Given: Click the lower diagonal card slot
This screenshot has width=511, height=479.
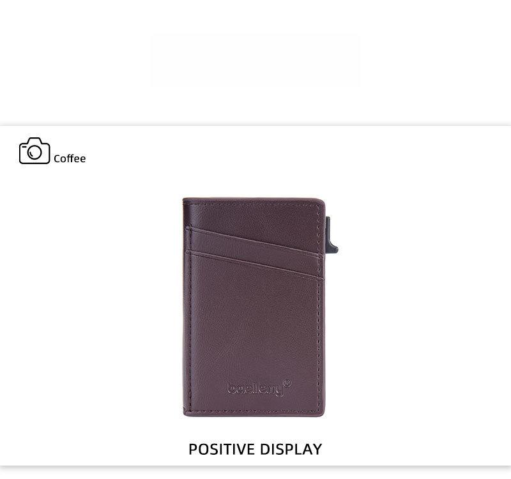Looking at the screenshot, I should coord(254,266).
